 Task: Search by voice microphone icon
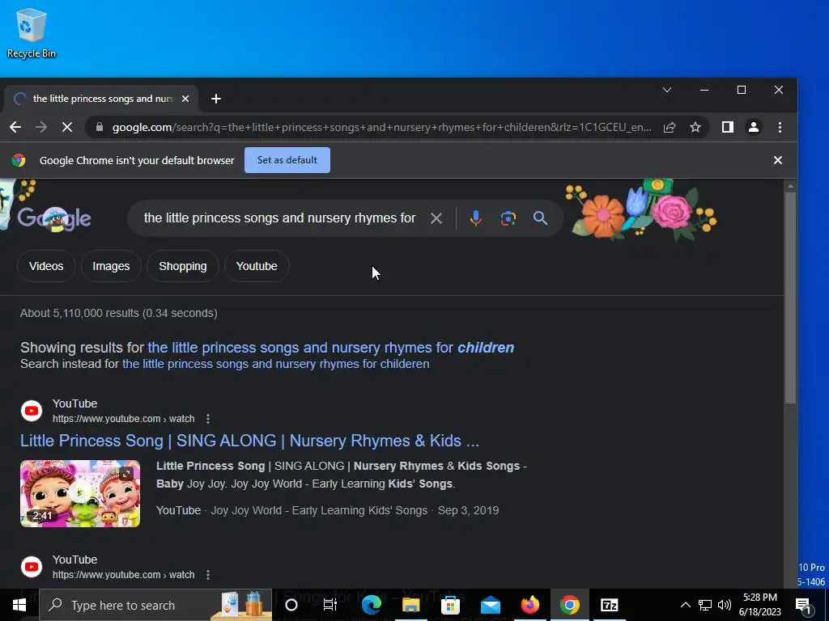pos(476,218)
